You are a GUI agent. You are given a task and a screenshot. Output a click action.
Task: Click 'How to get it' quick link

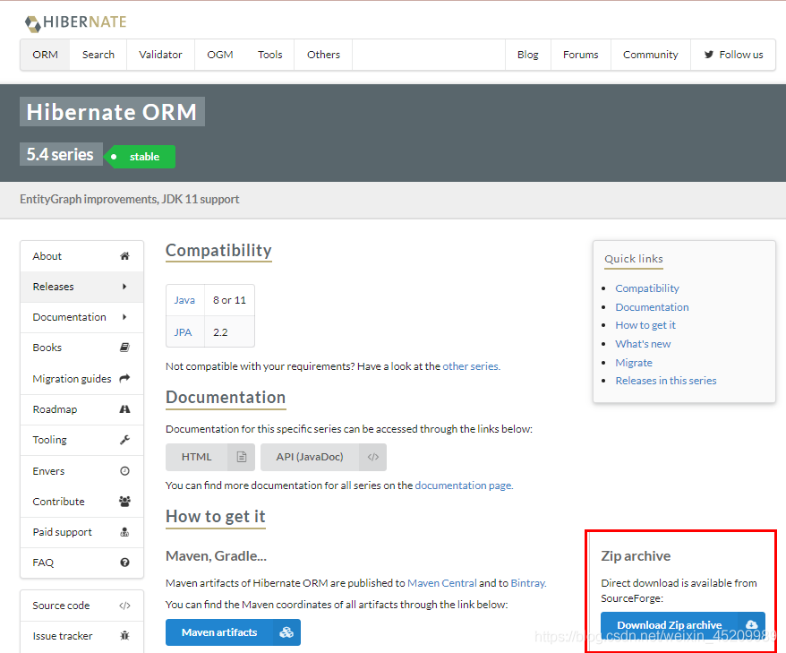pos(645,325)
